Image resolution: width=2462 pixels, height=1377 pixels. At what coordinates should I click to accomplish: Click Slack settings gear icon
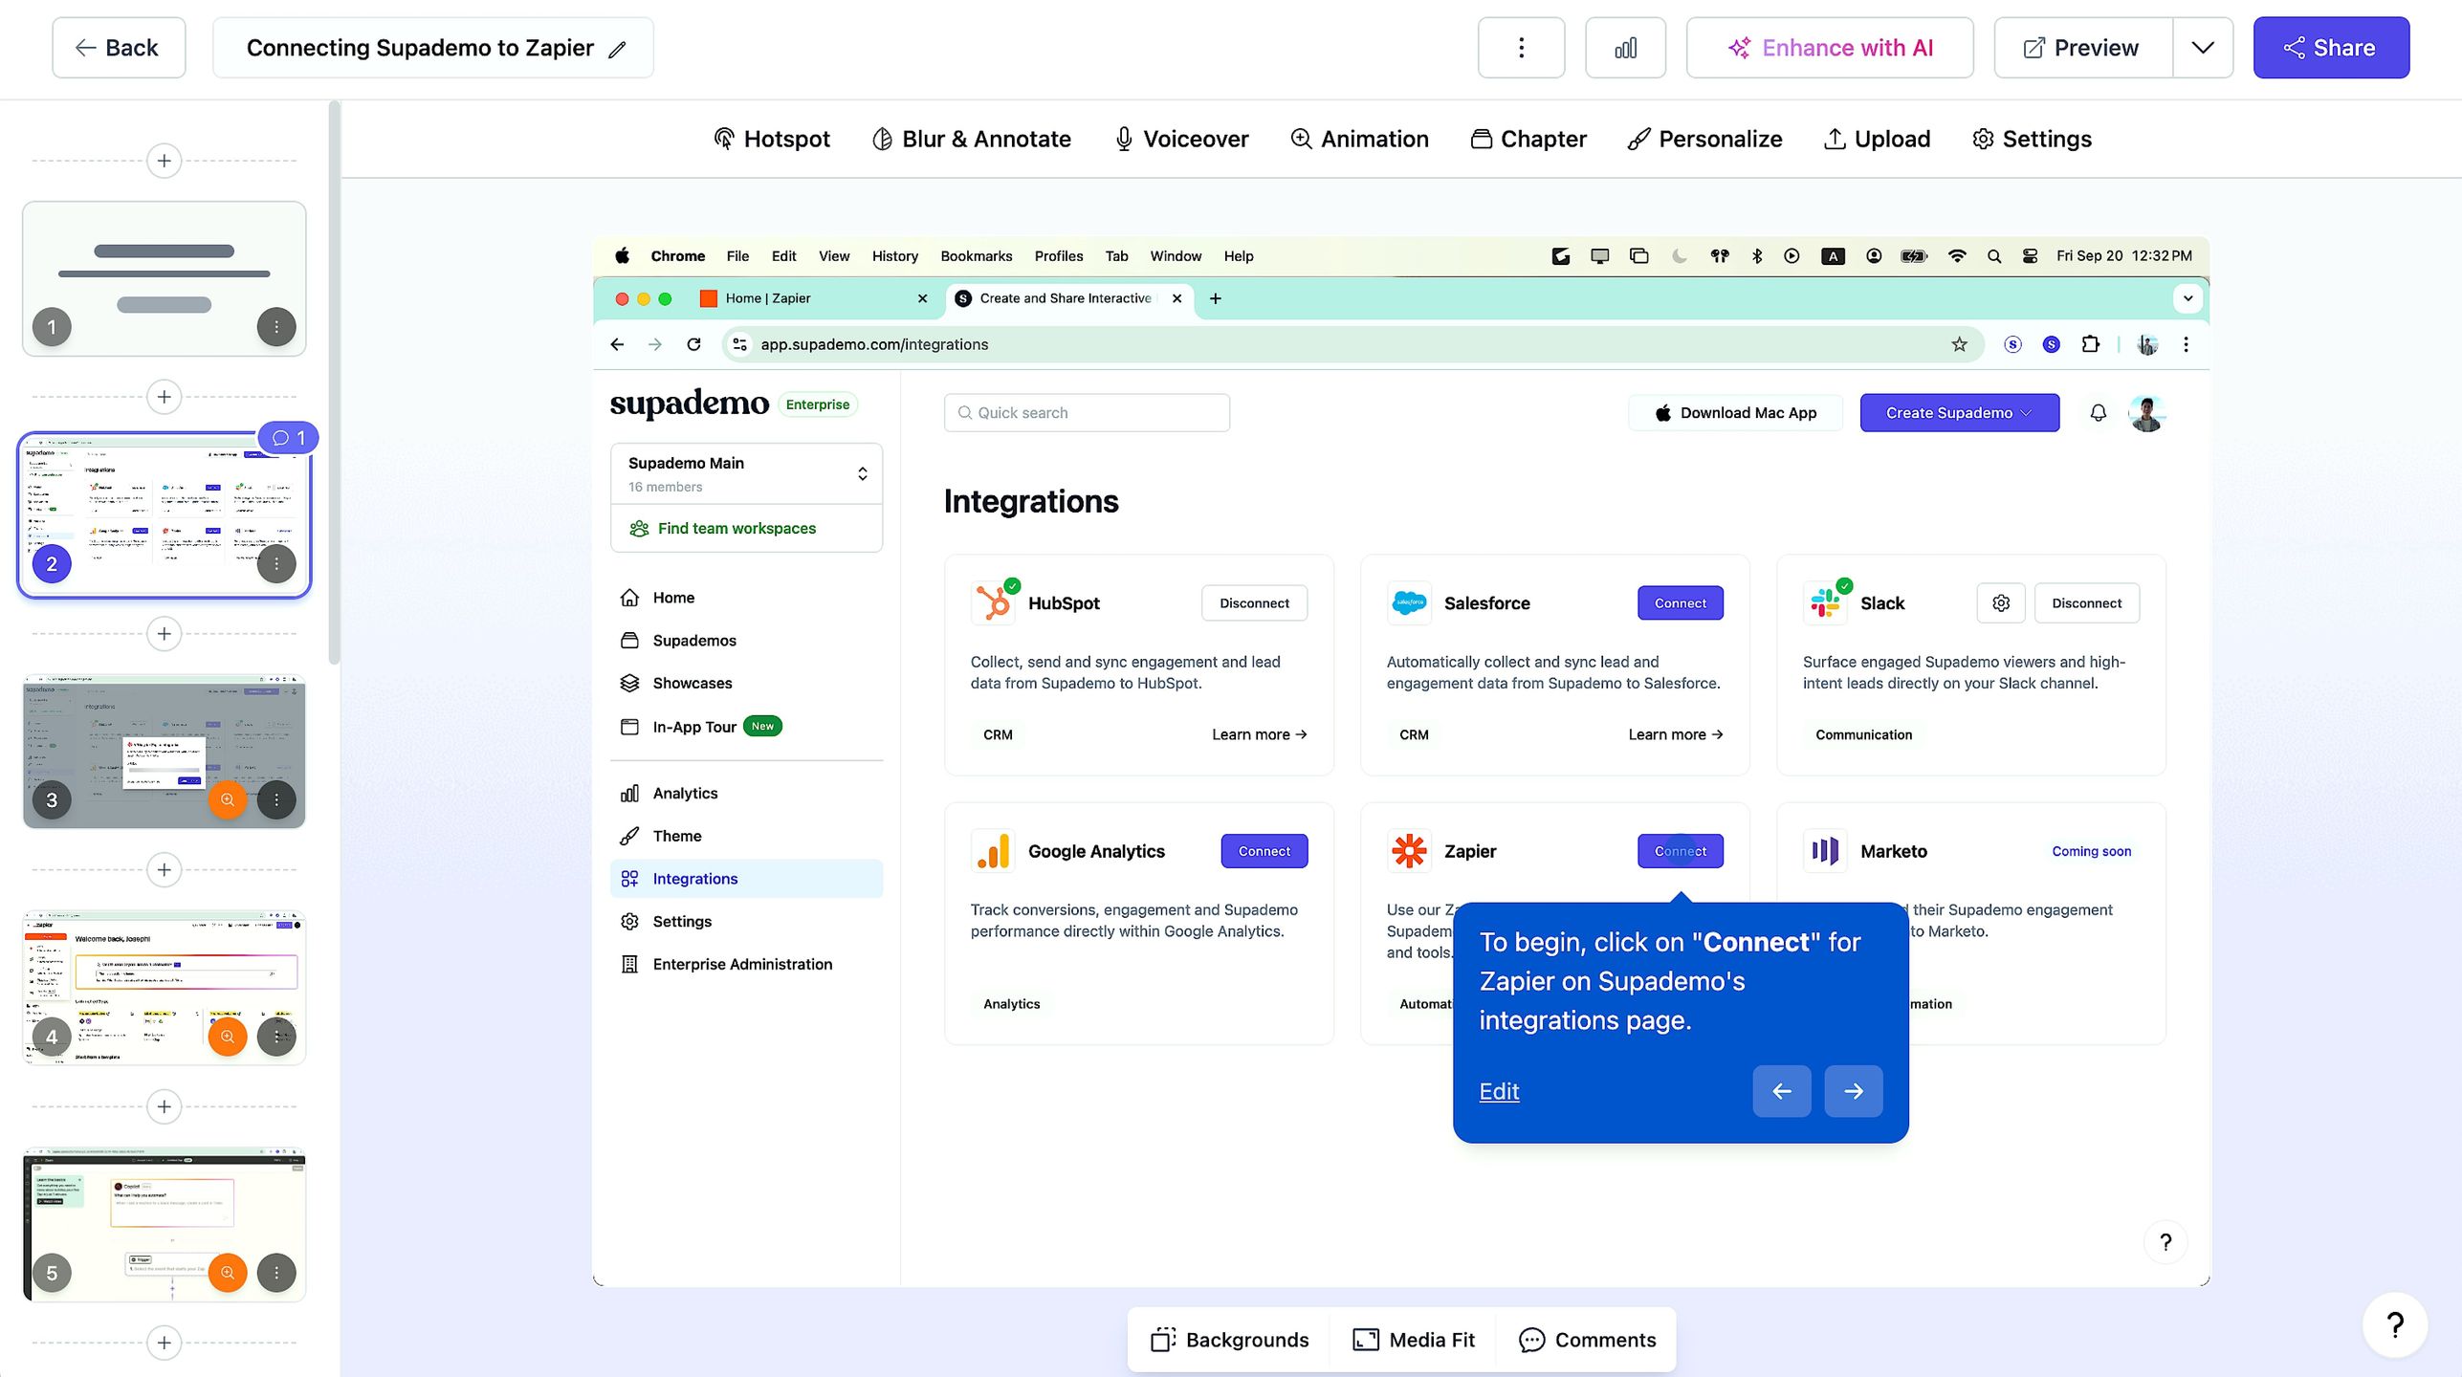click(x=2001, y=603)
